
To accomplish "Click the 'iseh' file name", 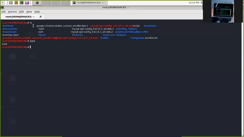I will (x=41, y=32).
